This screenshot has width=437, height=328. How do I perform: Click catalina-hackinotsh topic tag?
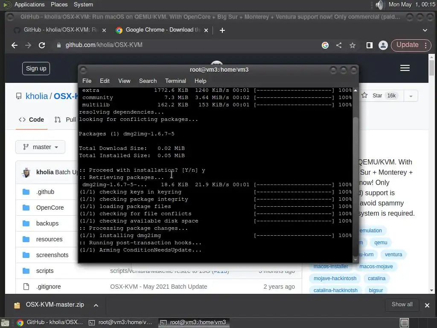click(335, 290)
